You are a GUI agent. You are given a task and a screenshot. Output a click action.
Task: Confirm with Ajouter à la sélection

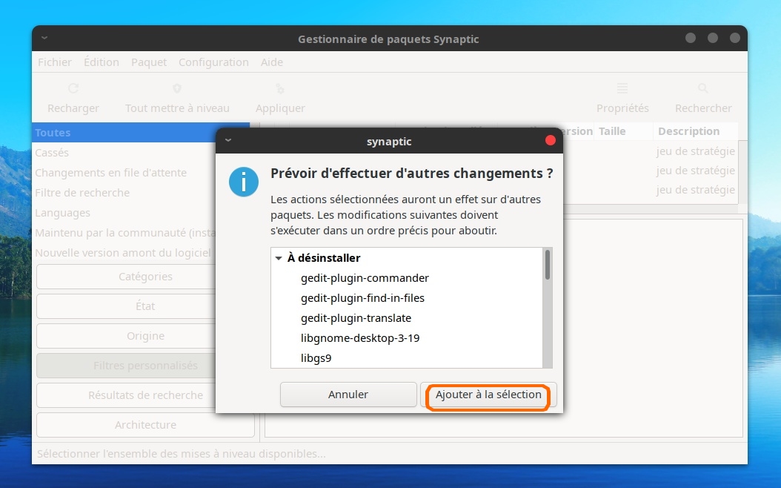tap(488, 395)
